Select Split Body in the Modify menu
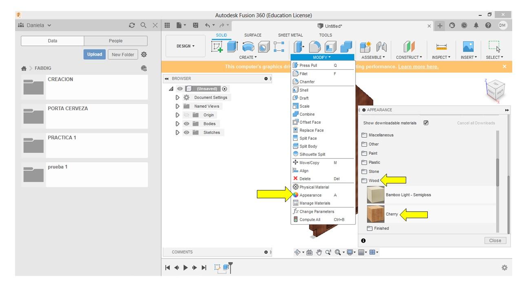522x294 pixels. 323,146
